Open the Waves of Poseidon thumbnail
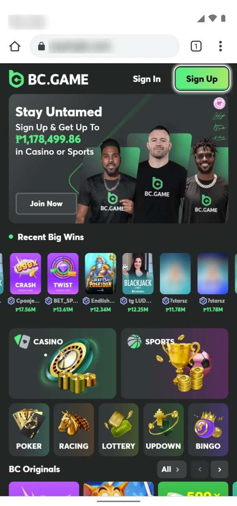Viewport: 237px width, 506px height. tap(101, 274)
